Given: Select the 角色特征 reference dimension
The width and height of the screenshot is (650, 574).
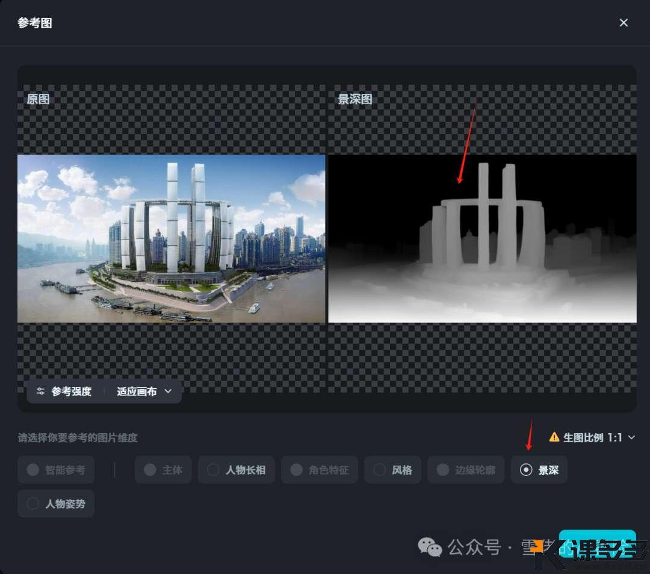Looking at the screenshot, I should click(320, 470).
